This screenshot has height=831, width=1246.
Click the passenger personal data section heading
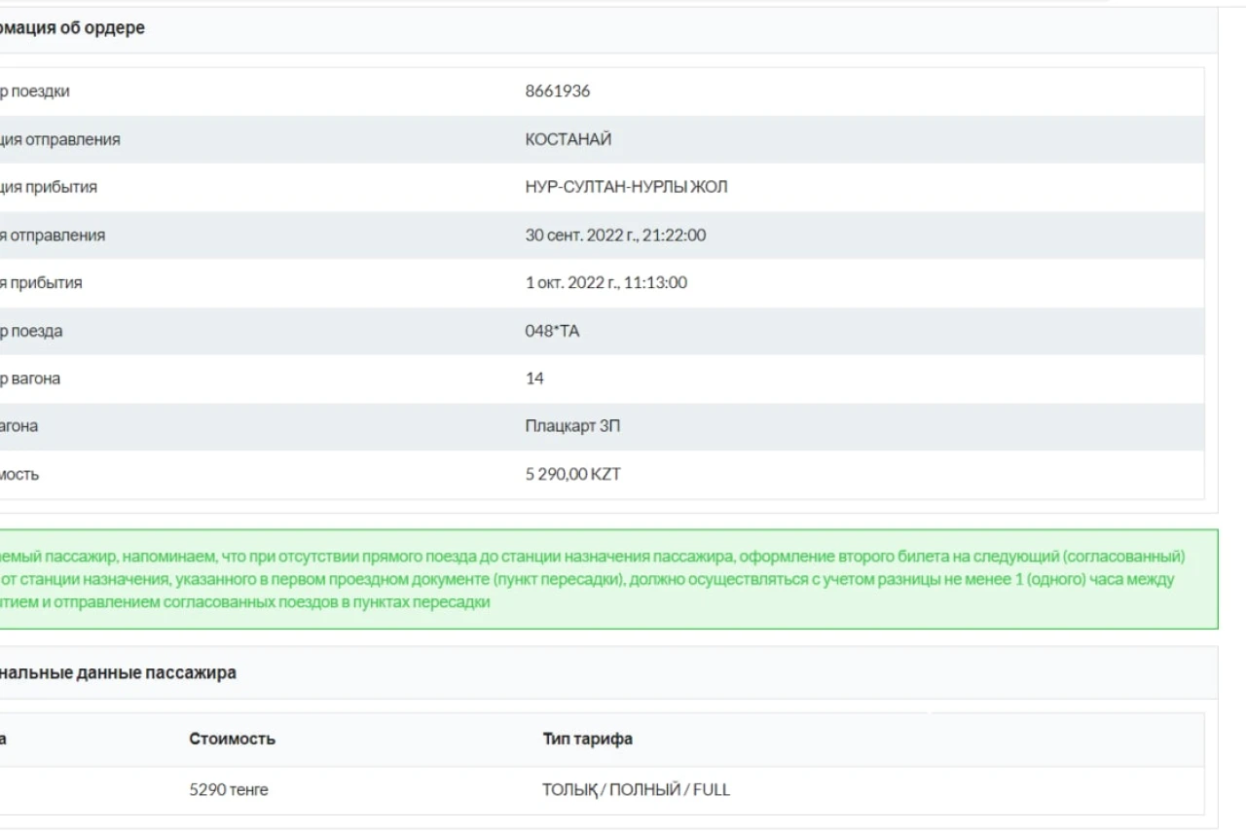[x=118, y=672]
